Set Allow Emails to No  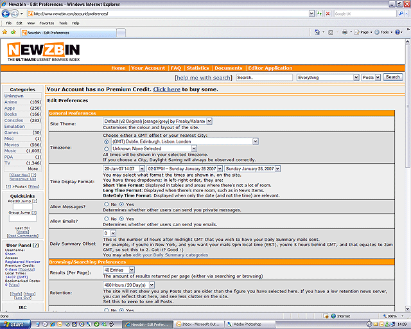click(106, 218)
